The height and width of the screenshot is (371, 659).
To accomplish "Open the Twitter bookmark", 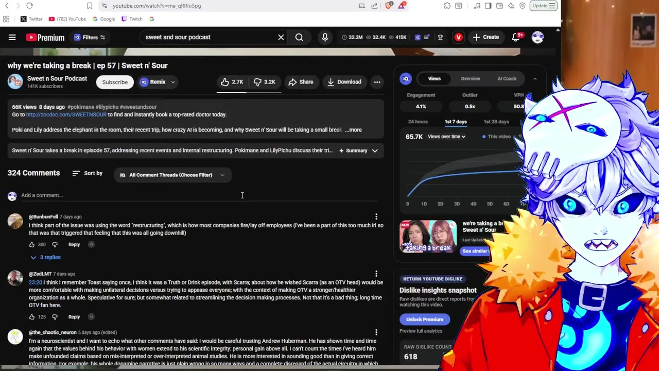I will 31,19.
